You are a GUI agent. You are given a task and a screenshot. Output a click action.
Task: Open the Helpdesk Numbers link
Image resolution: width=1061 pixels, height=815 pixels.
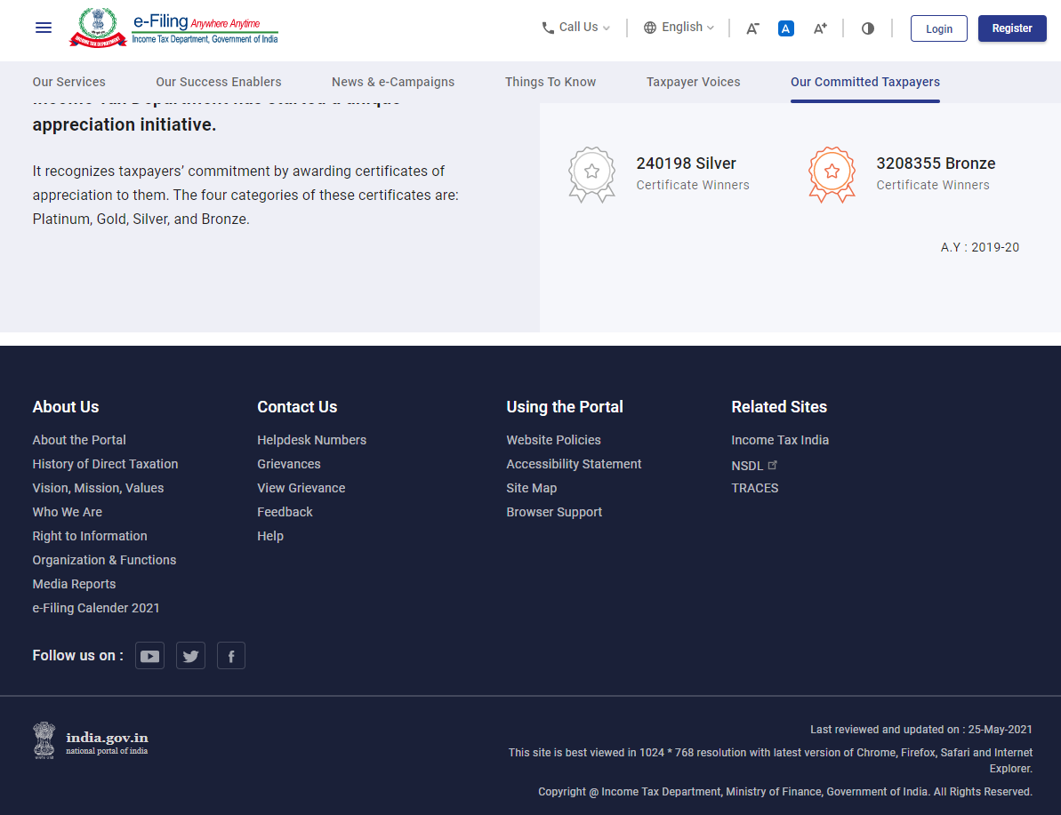tap(311, 440)
